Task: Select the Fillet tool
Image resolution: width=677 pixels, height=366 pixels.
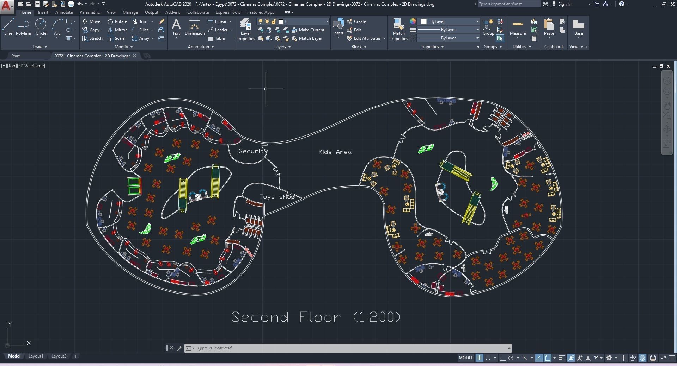Action: (140, 30)
